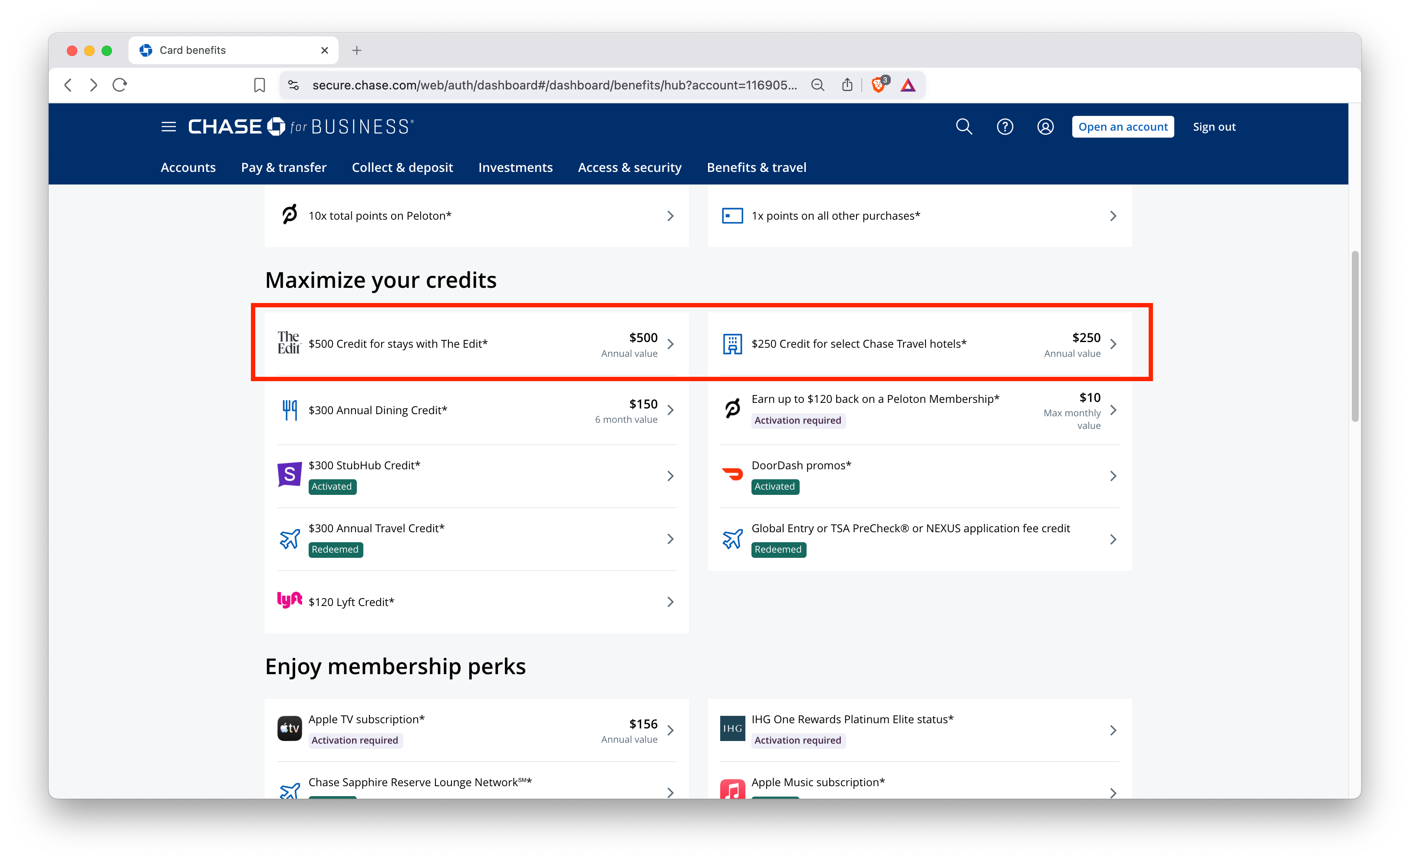
Task: Open the Access & security menu
Action: point(629,167)
